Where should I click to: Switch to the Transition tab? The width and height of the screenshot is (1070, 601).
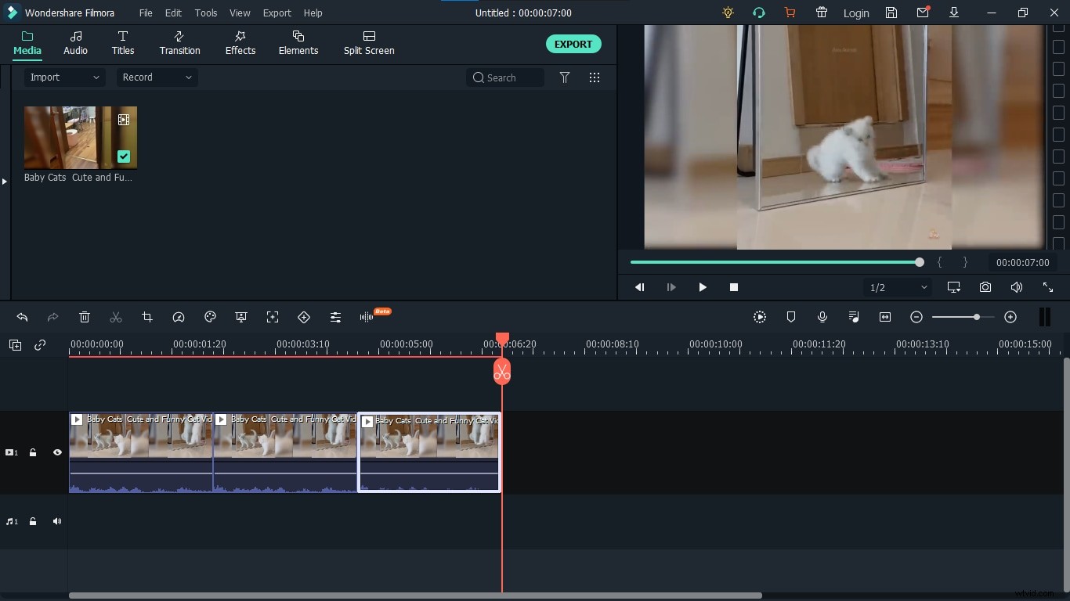pyautogui.click(x=179, y=43)
